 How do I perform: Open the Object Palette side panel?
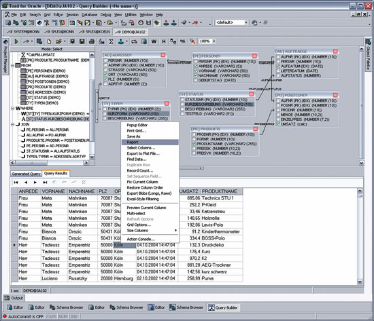(368, 54)
